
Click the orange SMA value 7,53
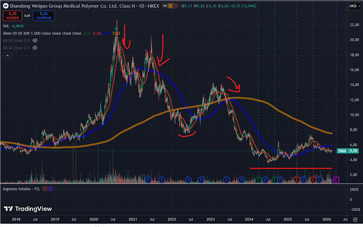[x=116, y=33]
